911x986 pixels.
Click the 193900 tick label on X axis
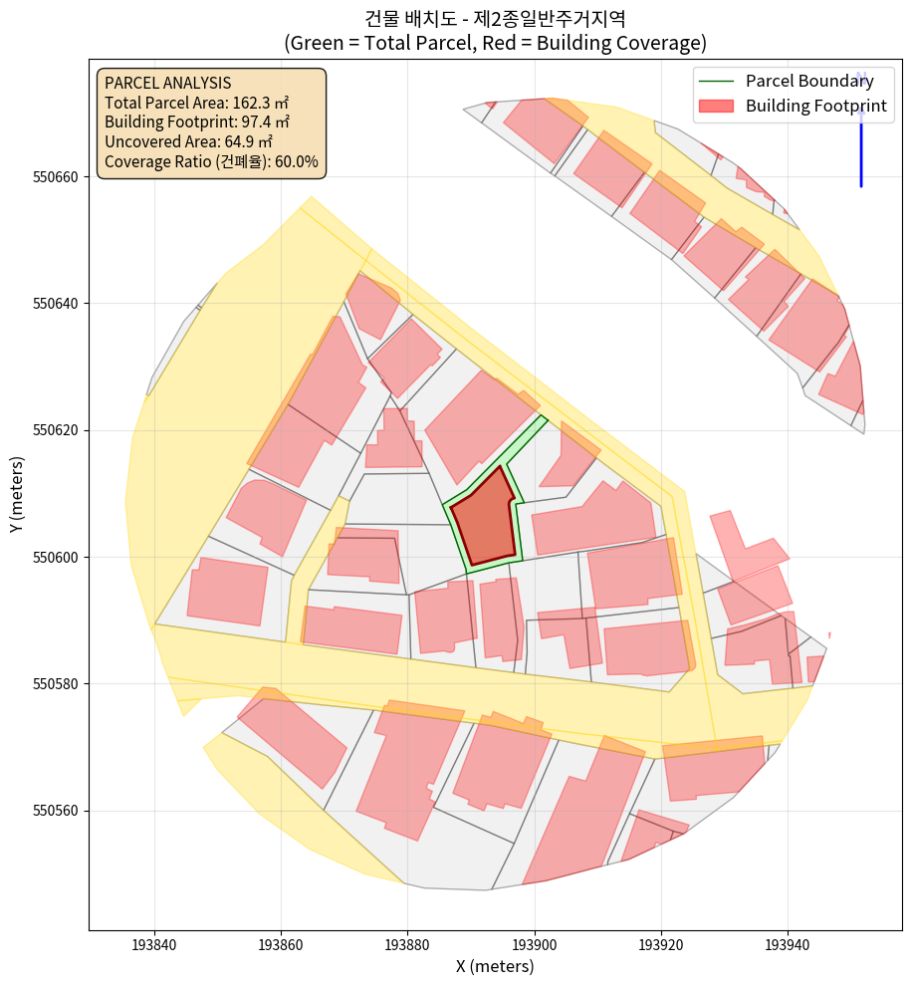(534, 943)
